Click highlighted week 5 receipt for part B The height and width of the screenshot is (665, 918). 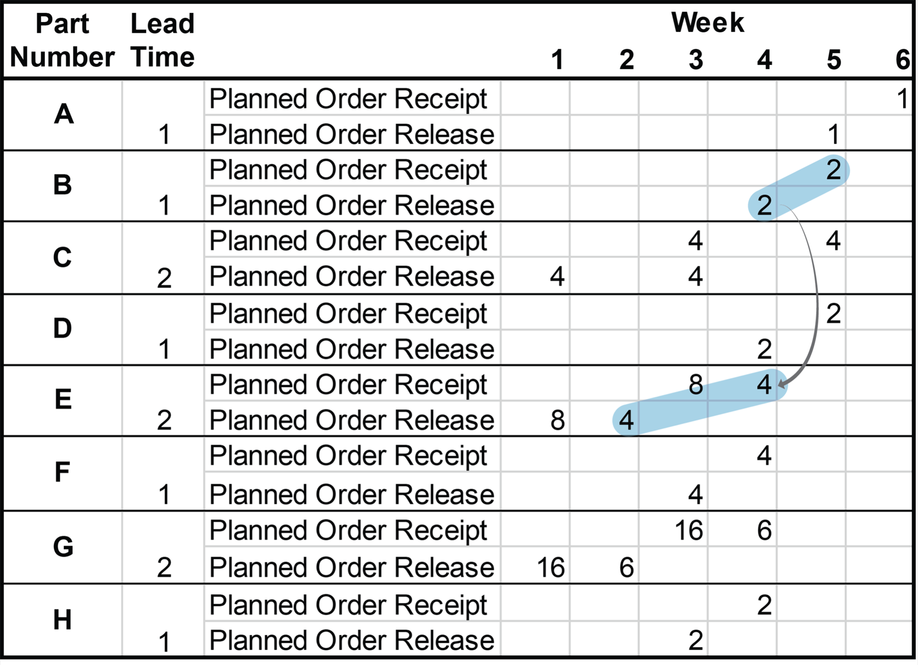click(x=833, y=170)
